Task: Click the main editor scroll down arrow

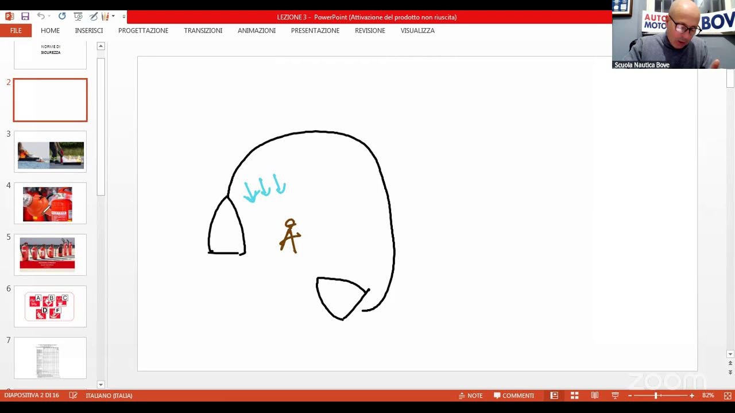Action: [730, 354]
